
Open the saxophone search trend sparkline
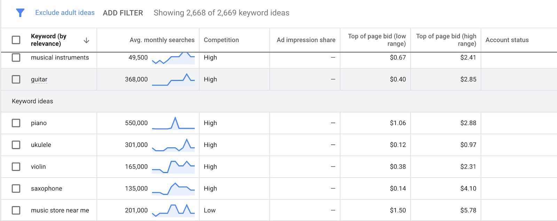click(173, 189)
